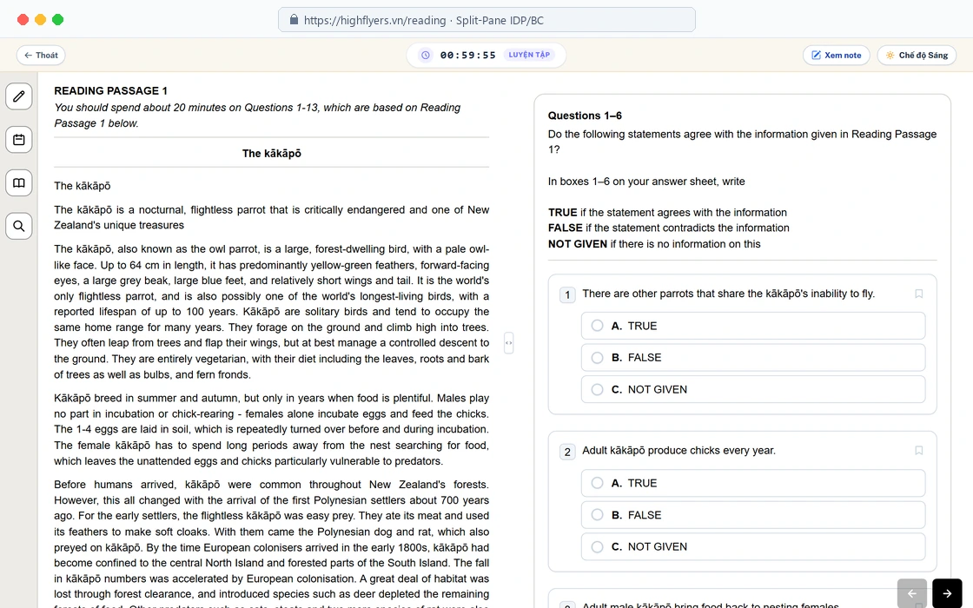Click the split-pane divider handle

(509, 342)
